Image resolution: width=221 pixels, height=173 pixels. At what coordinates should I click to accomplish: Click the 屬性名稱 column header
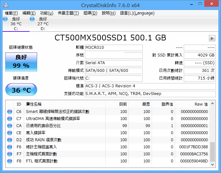pyautogui.click(x=65, y=104)
